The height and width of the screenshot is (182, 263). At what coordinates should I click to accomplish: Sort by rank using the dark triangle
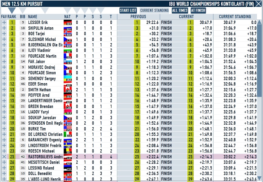(12, 10)
